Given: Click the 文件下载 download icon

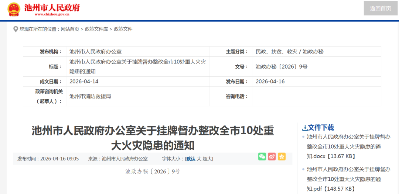Looking at the screenshot, I should (x=304, y=128).
